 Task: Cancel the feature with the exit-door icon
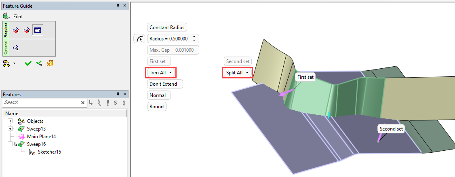pyautogui.click(x=50, y=63)
